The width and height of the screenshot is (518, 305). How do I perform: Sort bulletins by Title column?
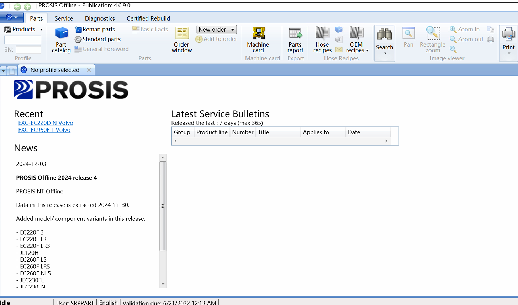[278, 132]
